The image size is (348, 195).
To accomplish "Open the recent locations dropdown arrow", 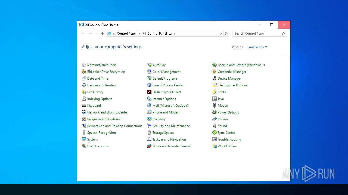I will 97,34.
